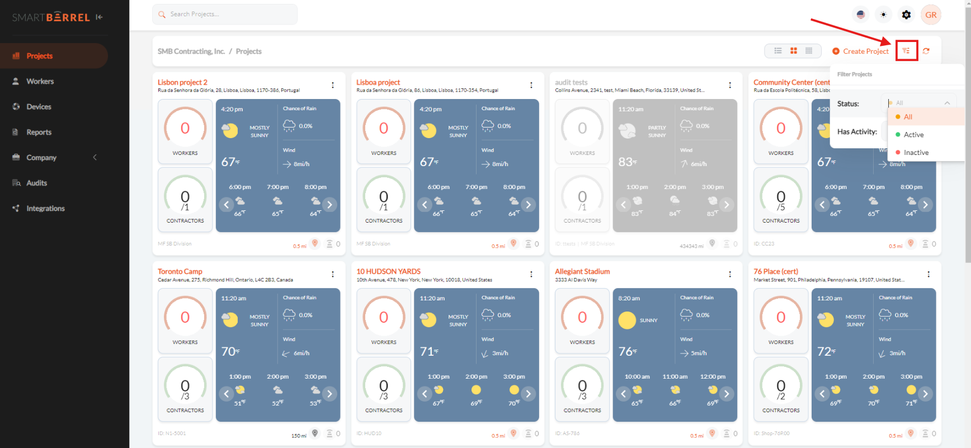This screenshot has width=971, height=448.
Task: Open the settings gear icon
Action: click(x=907, y=15)
